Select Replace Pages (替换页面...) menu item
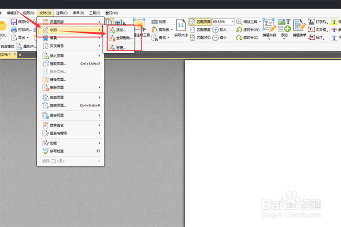The width and height of the screenshot is (341, 227). click(70, 80)
